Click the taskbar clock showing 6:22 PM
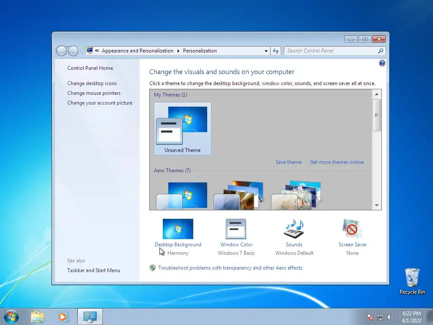The height and width of the screenshot is (325, 433). (411, 317)
